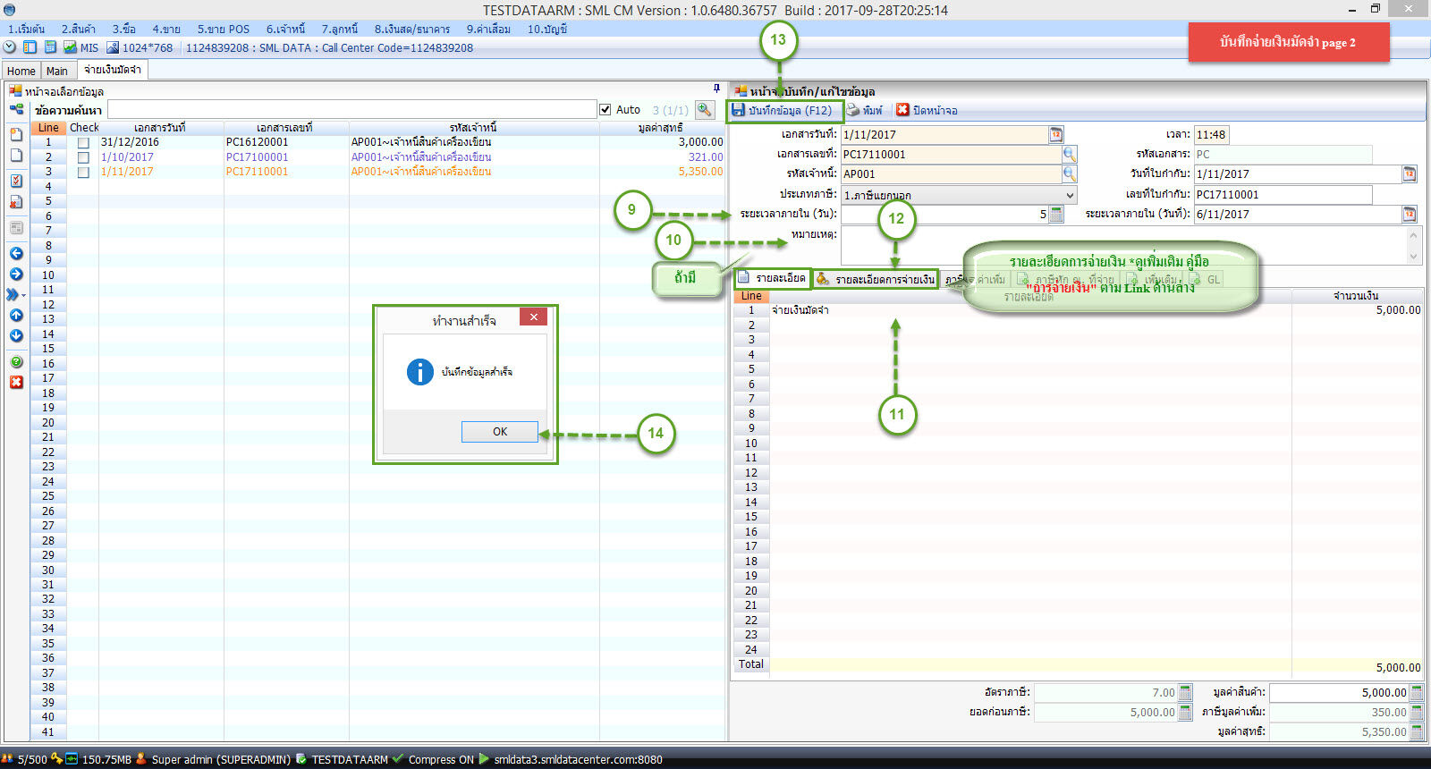Click new document with star sidebar icon
The height and width of the screenshot is (769, 1431).
16,134
